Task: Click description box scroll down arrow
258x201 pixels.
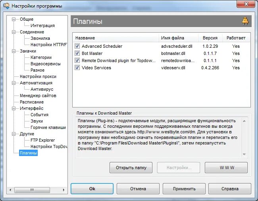Action: [x=245, y=154]
